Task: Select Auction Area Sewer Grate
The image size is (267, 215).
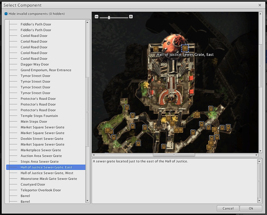Action: (41, 156)
